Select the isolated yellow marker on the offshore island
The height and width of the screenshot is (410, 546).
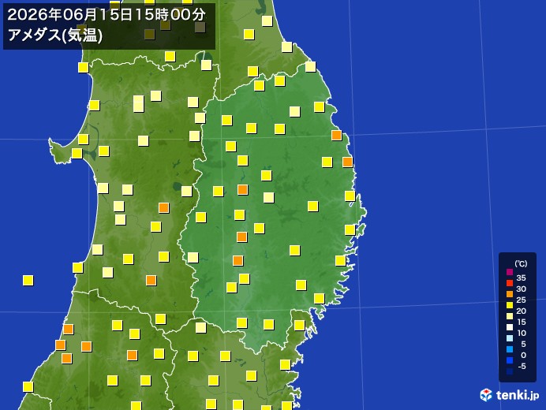(x=28, y=280)
